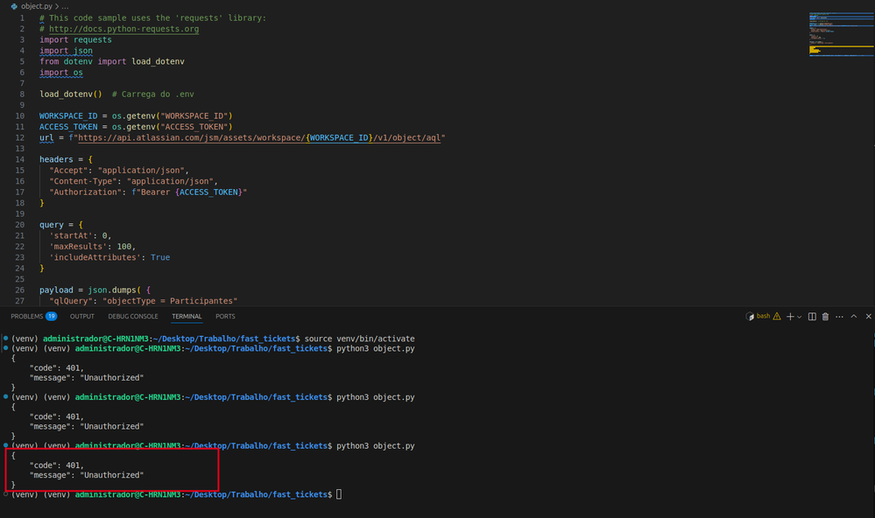Click the code minimap overview

(x=841, y=35)
